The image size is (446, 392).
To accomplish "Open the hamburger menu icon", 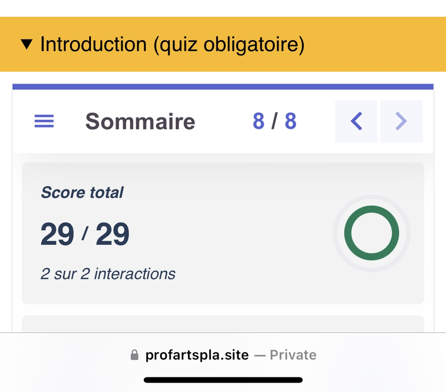I will click(x=45, y=121).
